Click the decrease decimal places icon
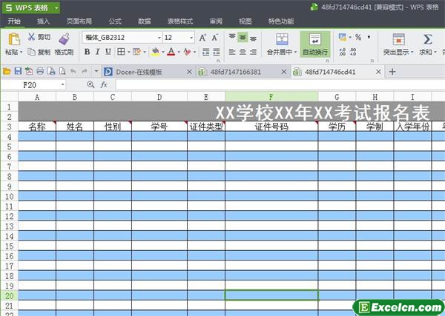The image size is (445, 316). point(353,52)
